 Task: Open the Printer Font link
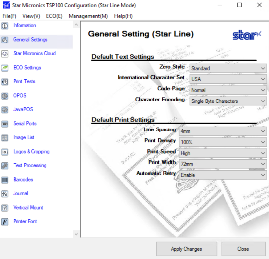pos(25,222)
